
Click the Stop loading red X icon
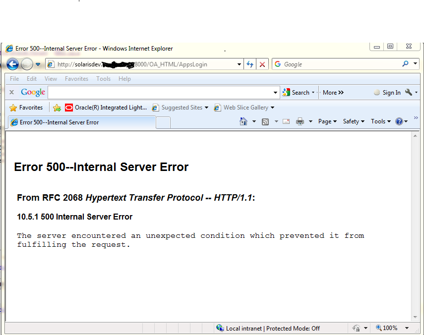[x=262, y=64]
